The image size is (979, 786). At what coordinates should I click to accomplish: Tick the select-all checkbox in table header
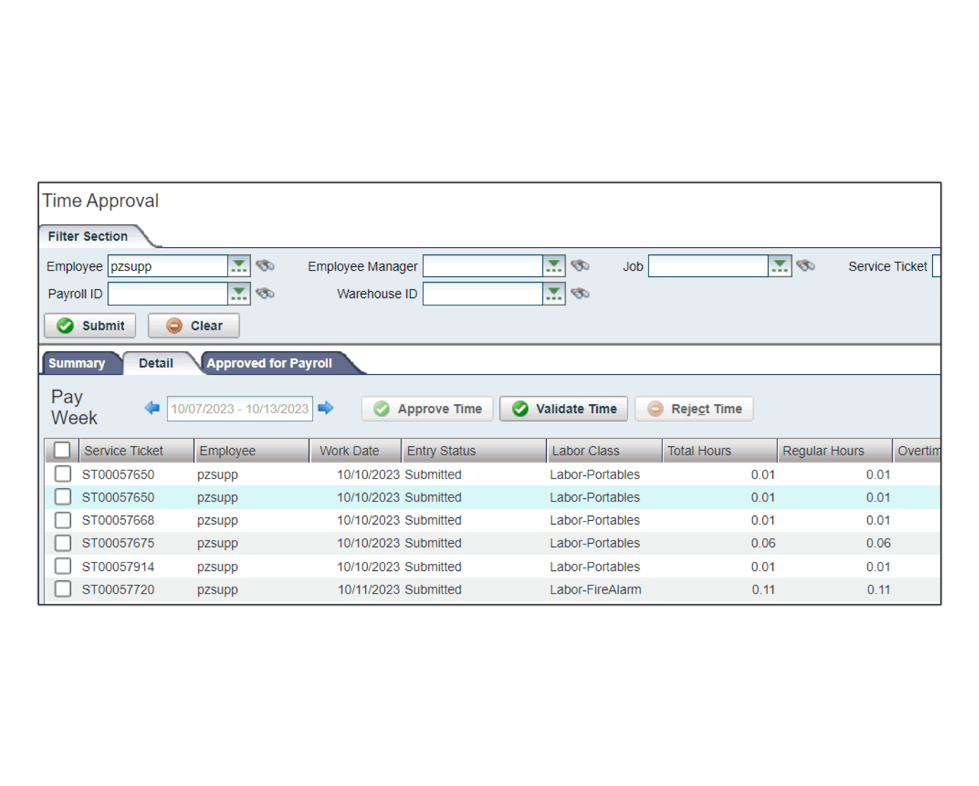[x=62, y=450]
